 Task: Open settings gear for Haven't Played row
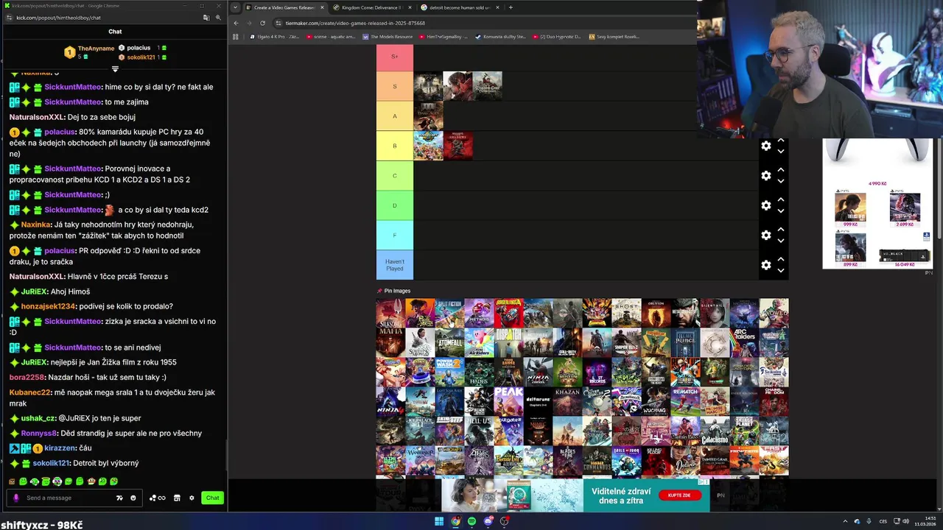pos(766,265)
